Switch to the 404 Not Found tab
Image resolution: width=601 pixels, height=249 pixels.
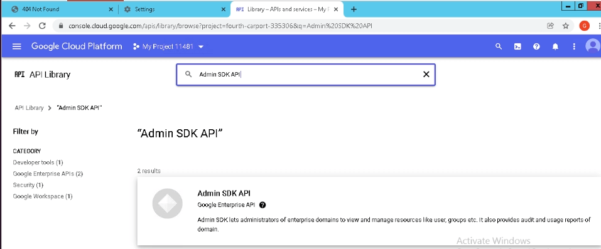58,9
